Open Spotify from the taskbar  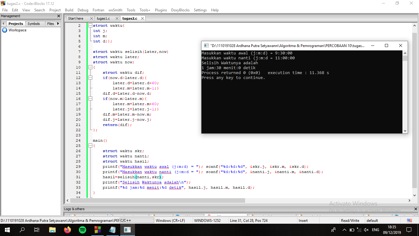coord(82,230)
